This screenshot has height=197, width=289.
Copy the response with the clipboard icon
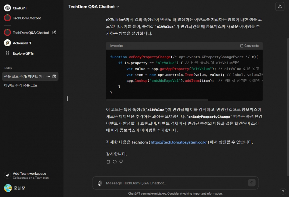tap(108, 162)
